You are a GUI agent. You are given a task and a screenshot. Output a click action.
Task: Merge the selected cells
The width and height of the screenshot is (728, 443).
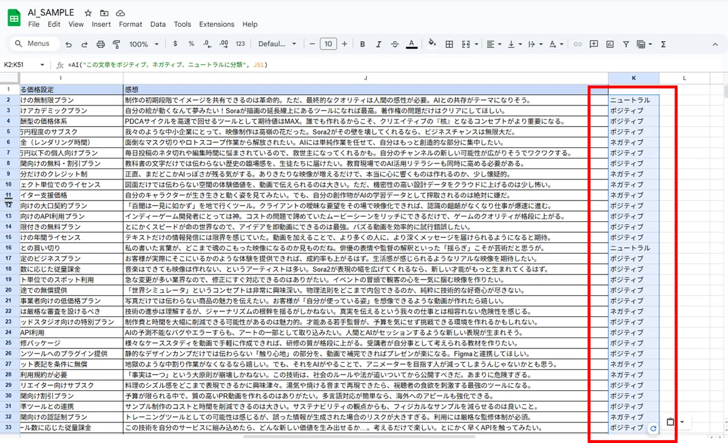tap(465, 44)
